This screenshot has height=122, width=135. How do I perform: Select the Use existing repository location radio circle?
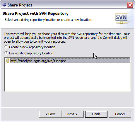point(6,53)
